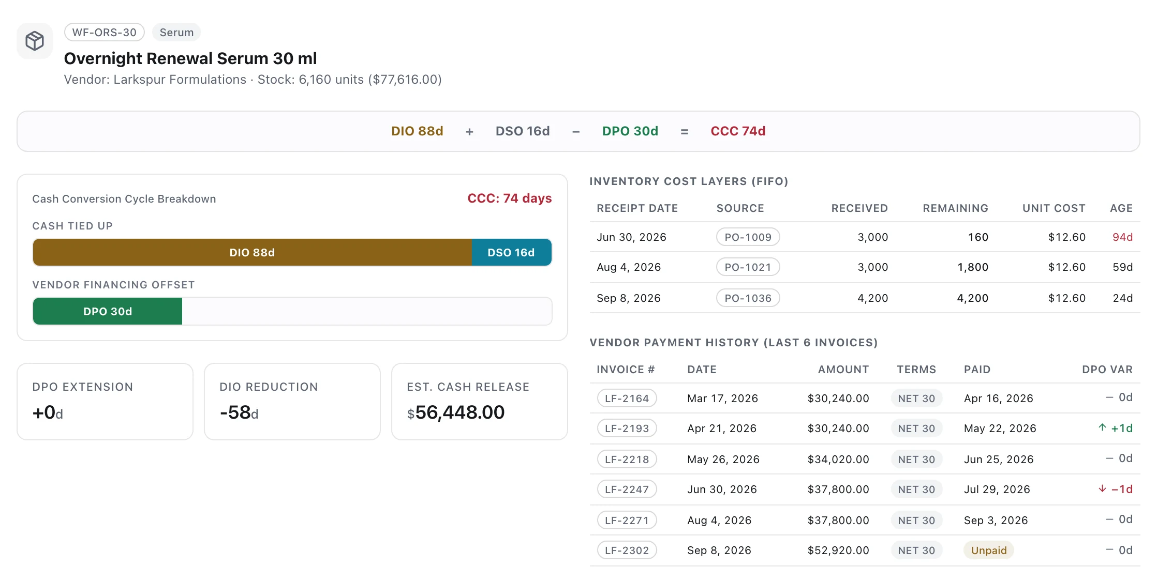Select the Est. Cash Release card
This screenshot has width=1157, height=583.
480,402
